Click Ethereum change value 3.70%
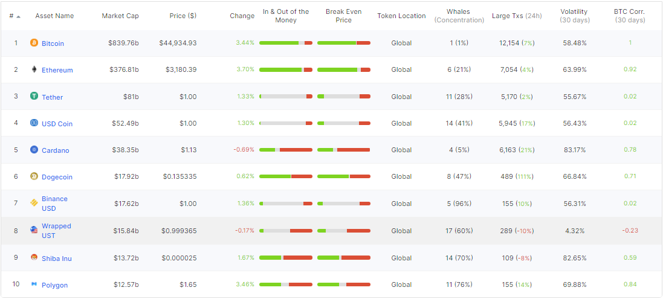This screenshot has width=663, height=299. point(245,69)
